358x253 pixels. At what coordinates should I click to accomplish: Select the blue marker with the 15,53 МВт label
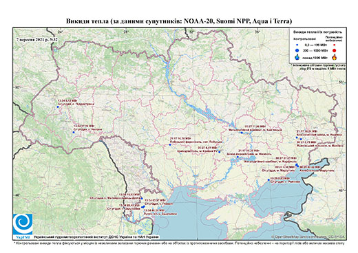142,199
